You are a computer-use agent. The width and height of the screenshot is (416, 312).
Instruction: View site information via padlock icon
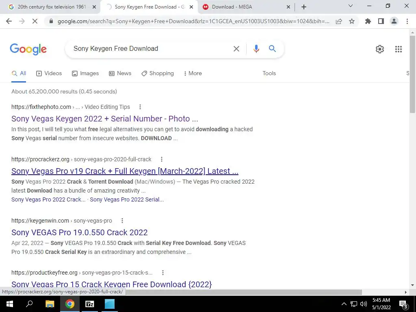(x=51, y=21)
